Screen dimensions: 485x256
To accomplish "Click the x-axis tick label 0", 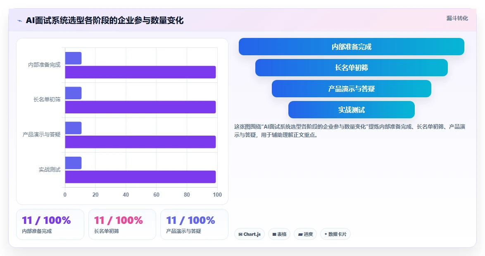I will [x=65, y=195].
